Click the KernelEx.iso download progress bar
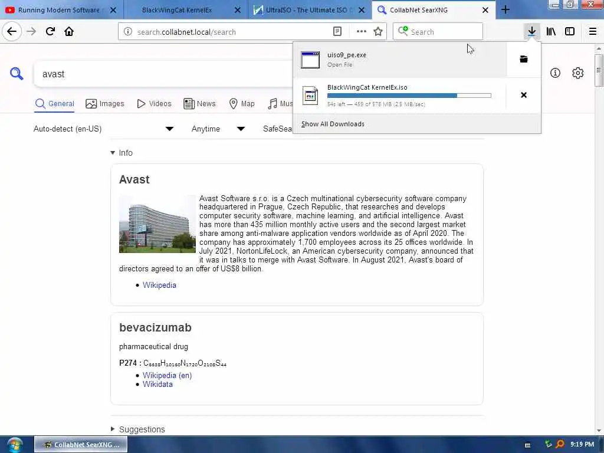604x453 pixels. [409, 96]
